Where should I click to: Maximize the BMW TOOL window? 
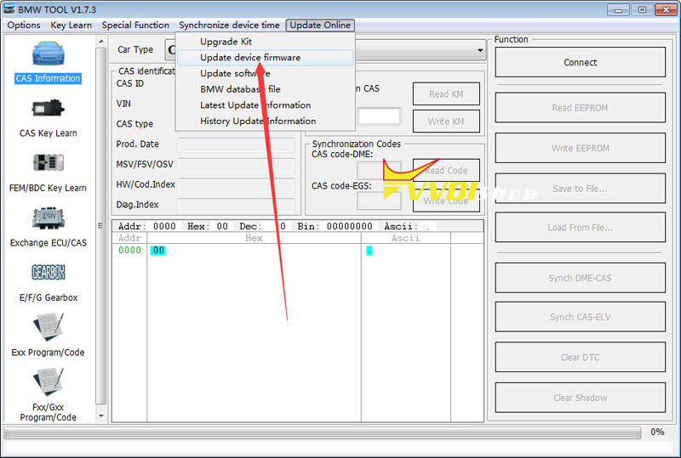pyautogui.click(x=642, y=10)
